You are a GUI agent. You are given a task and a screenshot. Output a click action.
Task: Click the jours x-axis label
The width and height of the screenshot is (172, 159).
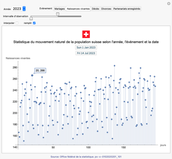[163, 145]
